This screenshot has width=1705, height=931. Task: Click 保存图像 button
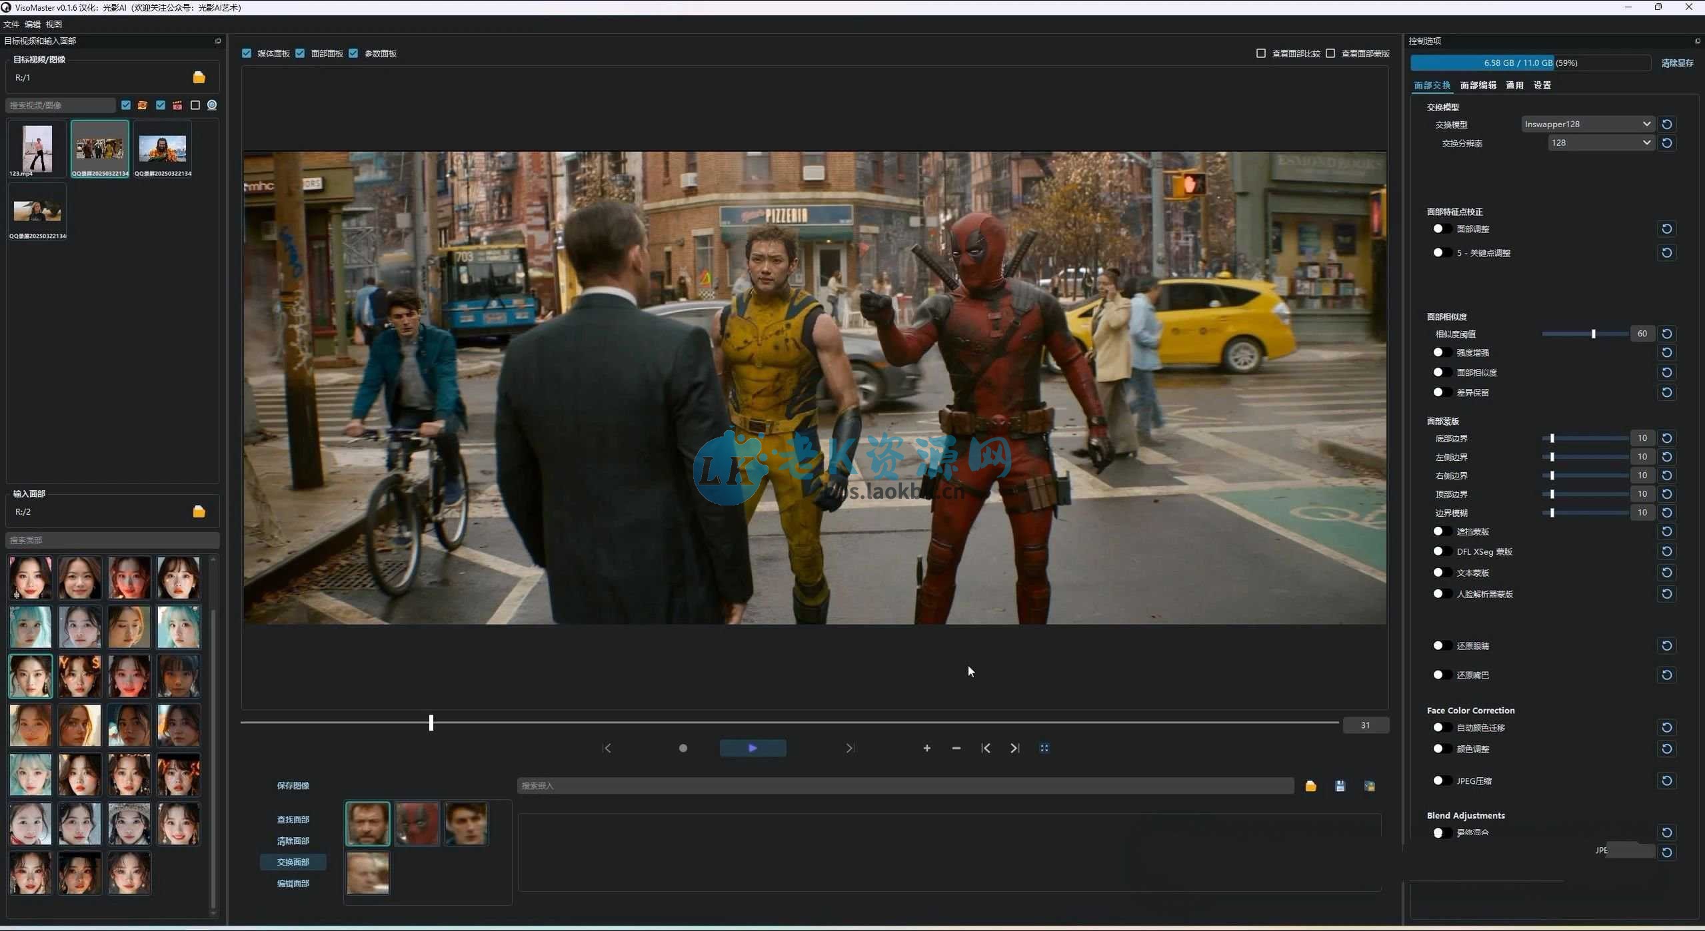pyautogui.click(x=293, y=786)
